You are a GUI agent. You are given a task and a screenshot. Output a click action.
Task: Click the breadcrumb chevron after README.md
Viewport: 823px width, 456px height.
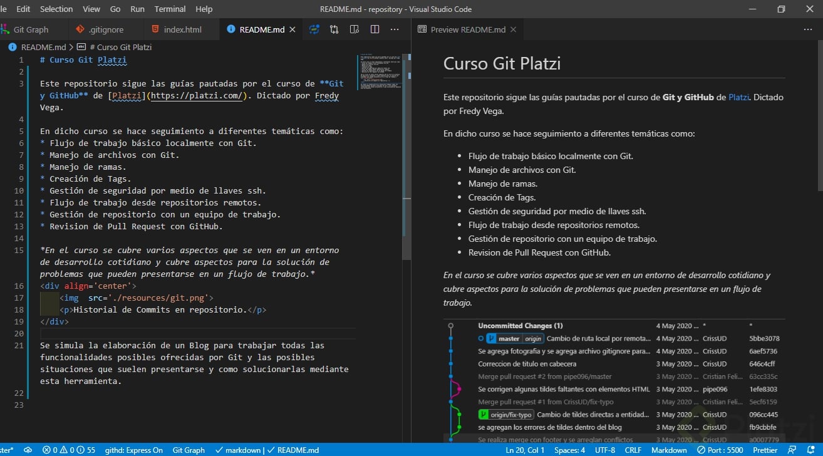(71, 47)
